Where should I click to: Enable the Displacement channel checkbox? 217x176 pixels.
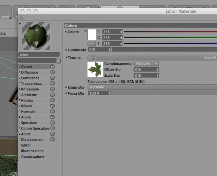[x=53, y=139]
